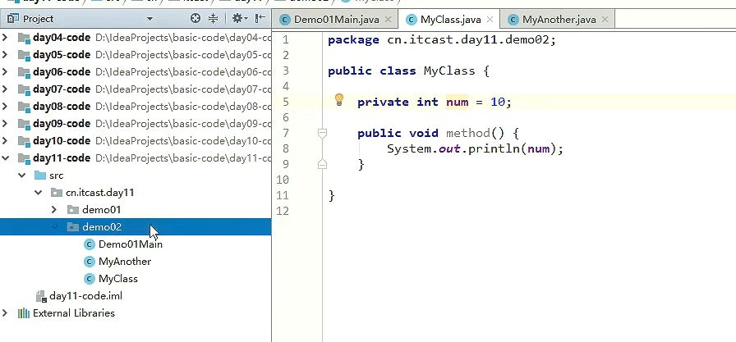Click the method name on line 7
The image size is (736, 342).
coord(468,133)
